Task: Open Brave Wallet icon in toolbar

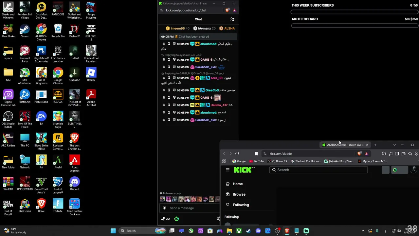Action: tap(404, 153)
